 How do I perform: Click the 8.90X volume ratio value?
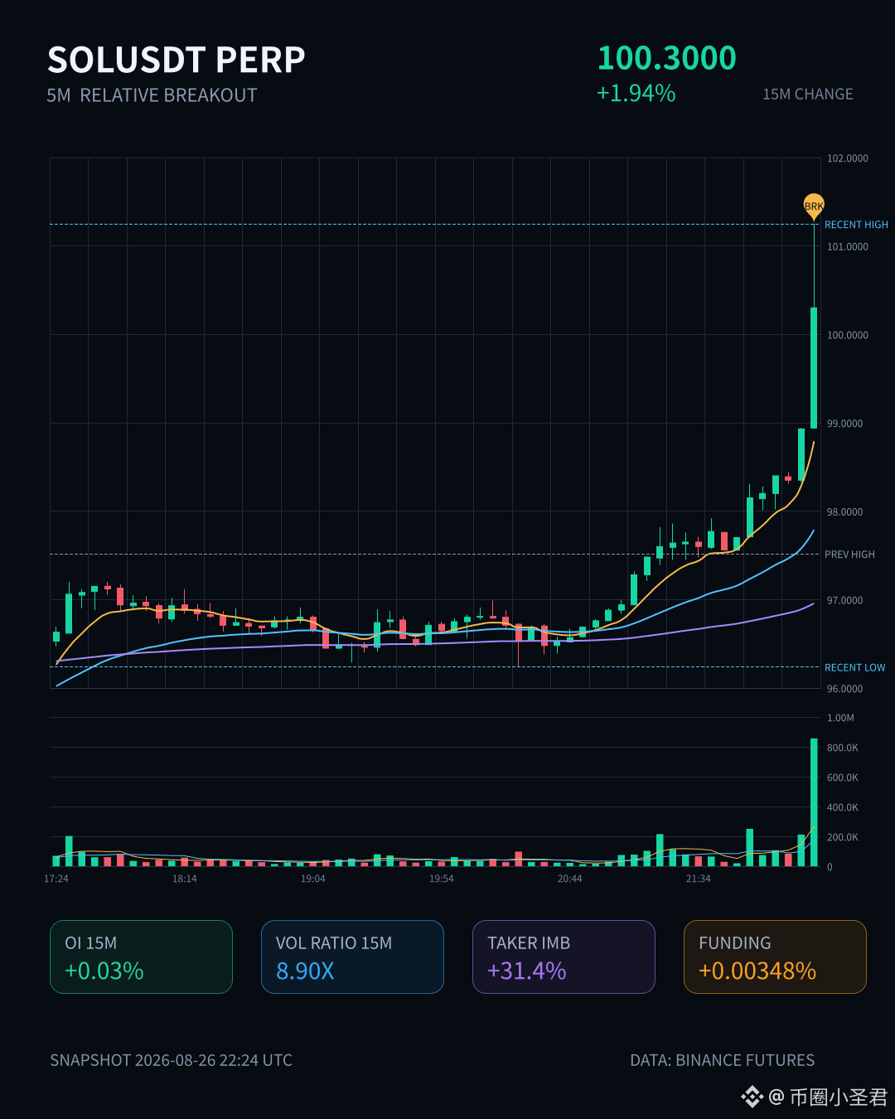[x=305, y=971]
